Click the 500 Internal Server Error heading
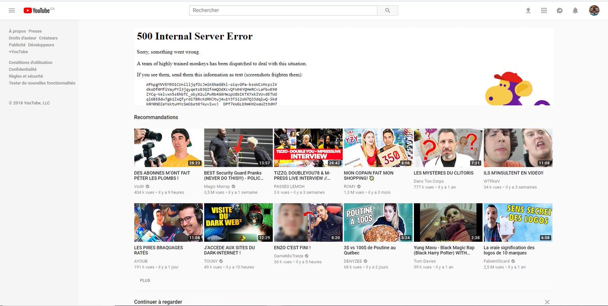This screenshot has height=306, width=608. click(x=195, y=36)
